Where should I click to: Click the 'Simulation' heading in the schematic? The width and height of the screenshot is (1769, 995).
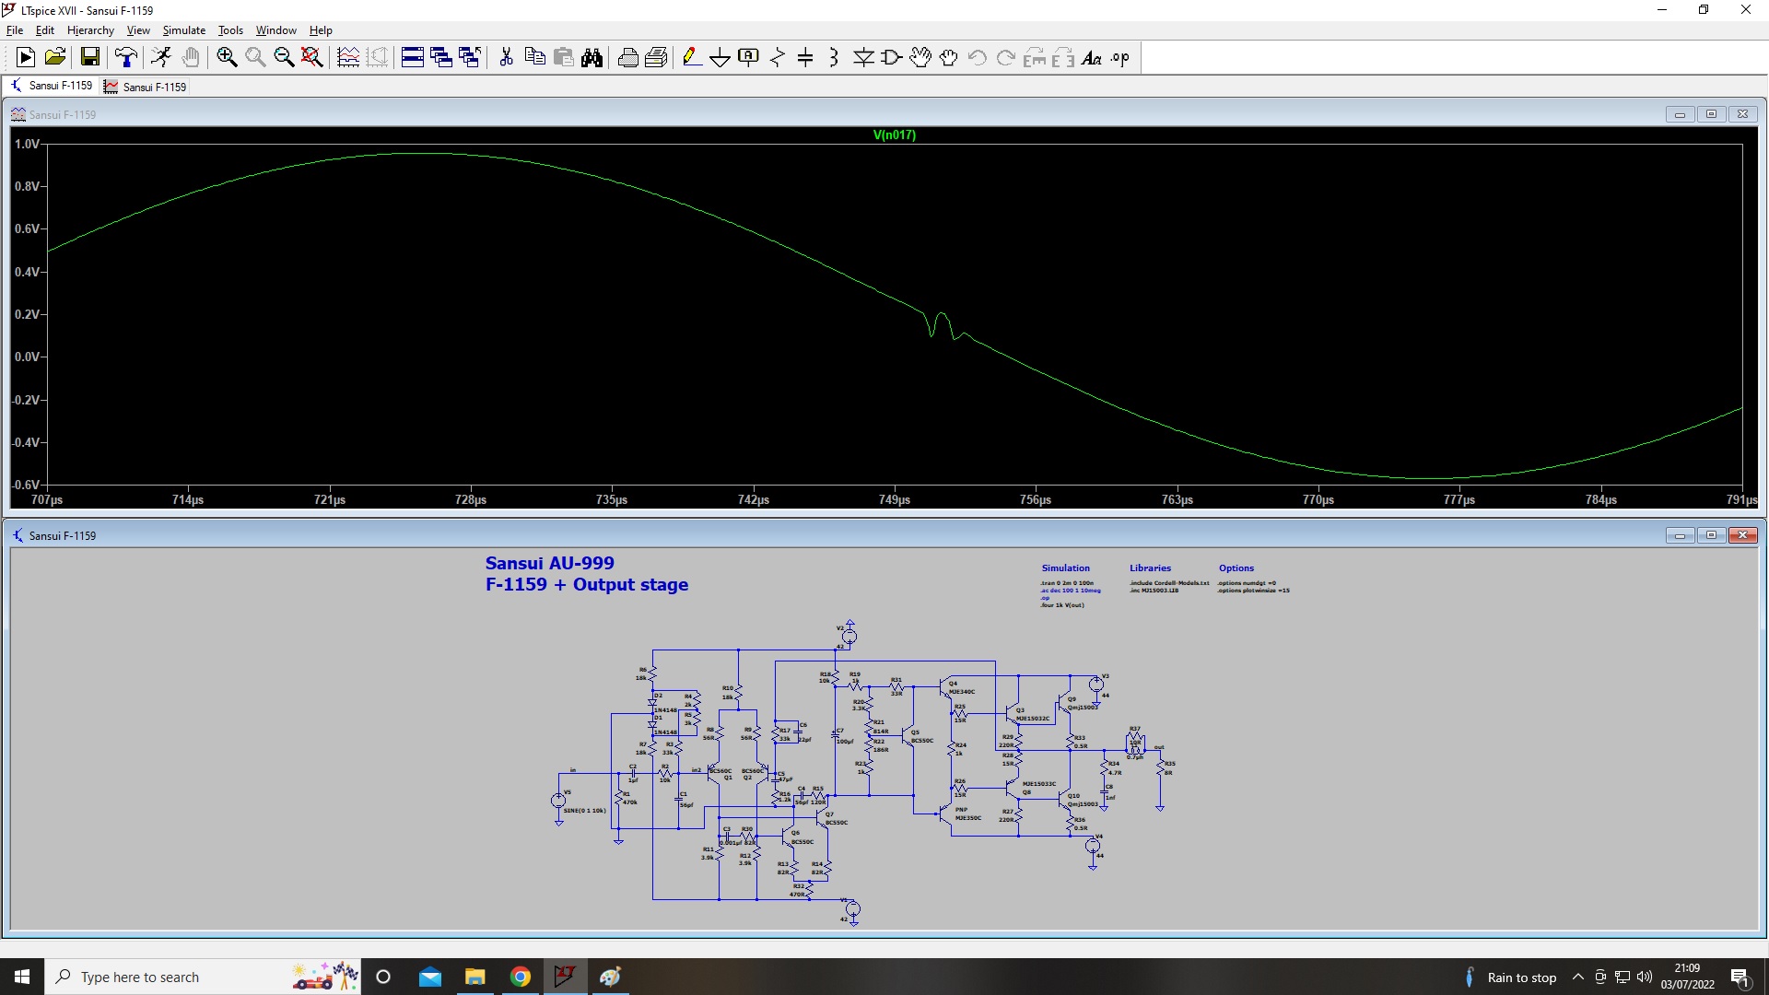[1065, 568]
